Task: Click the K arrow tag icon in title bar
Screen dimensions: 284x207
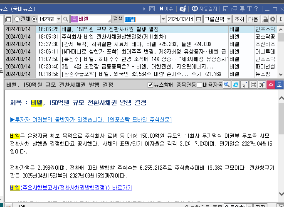Action: pyautogui.click(x=183, y=8)
